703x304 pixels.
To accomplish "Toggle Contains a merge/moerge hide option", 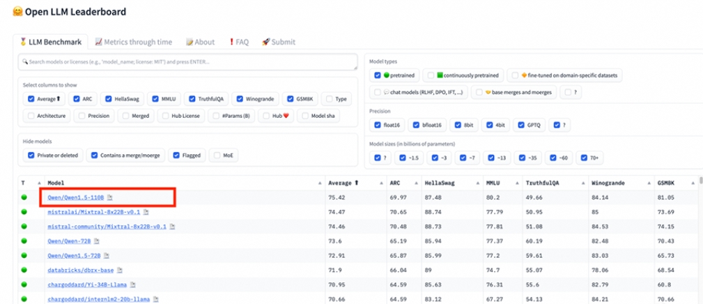I will tap(94, 155).
